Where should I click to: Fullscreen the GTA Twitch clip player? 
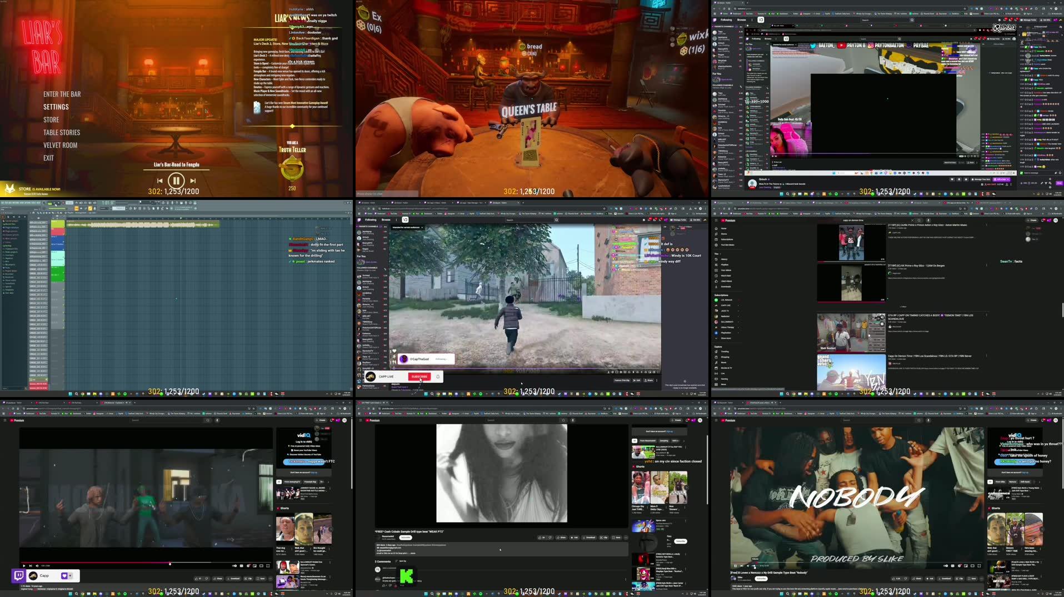coord(658,372)
